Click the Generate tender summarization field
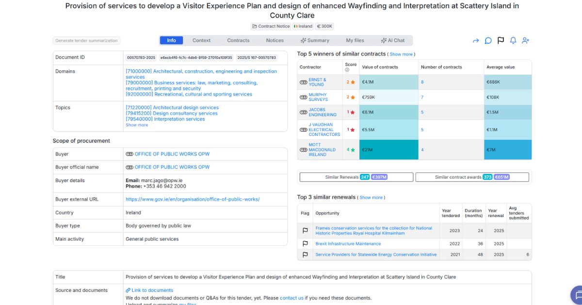The image size is (582, 305). [86, 41]
